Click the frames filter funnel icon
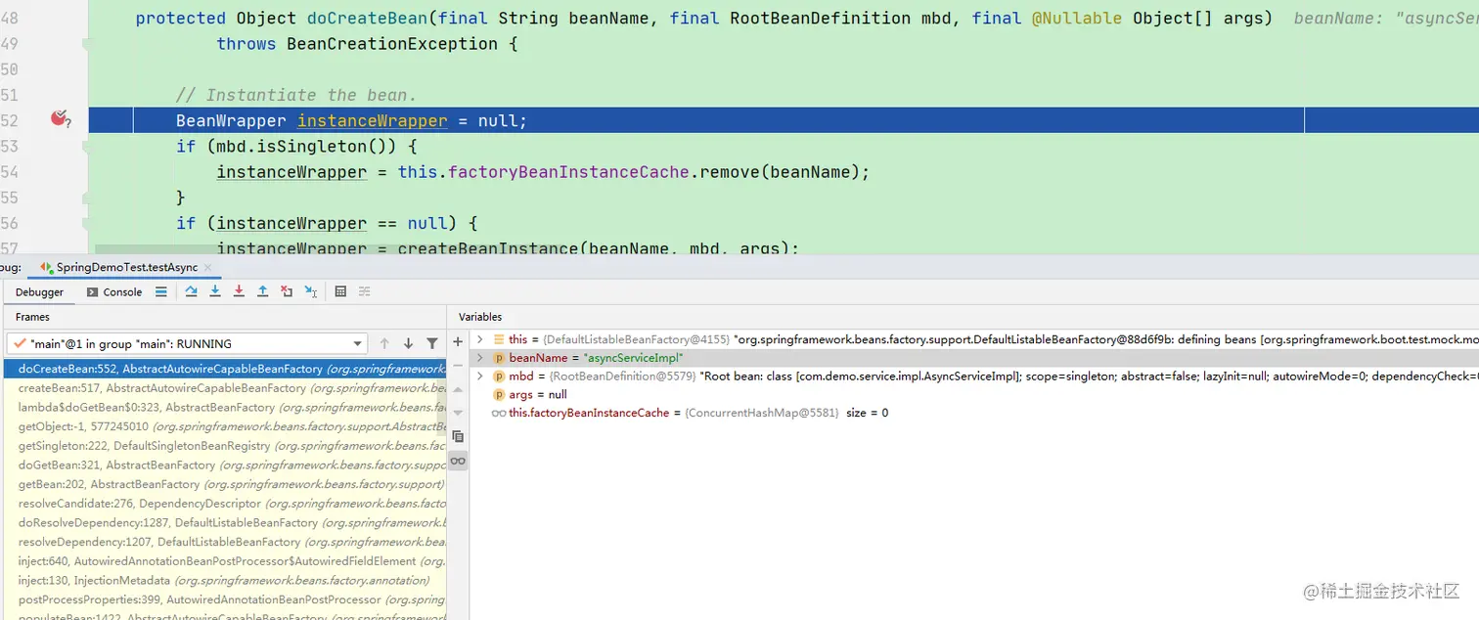The width and height of the screenshot is (1479, 620). tap(431, 343)
